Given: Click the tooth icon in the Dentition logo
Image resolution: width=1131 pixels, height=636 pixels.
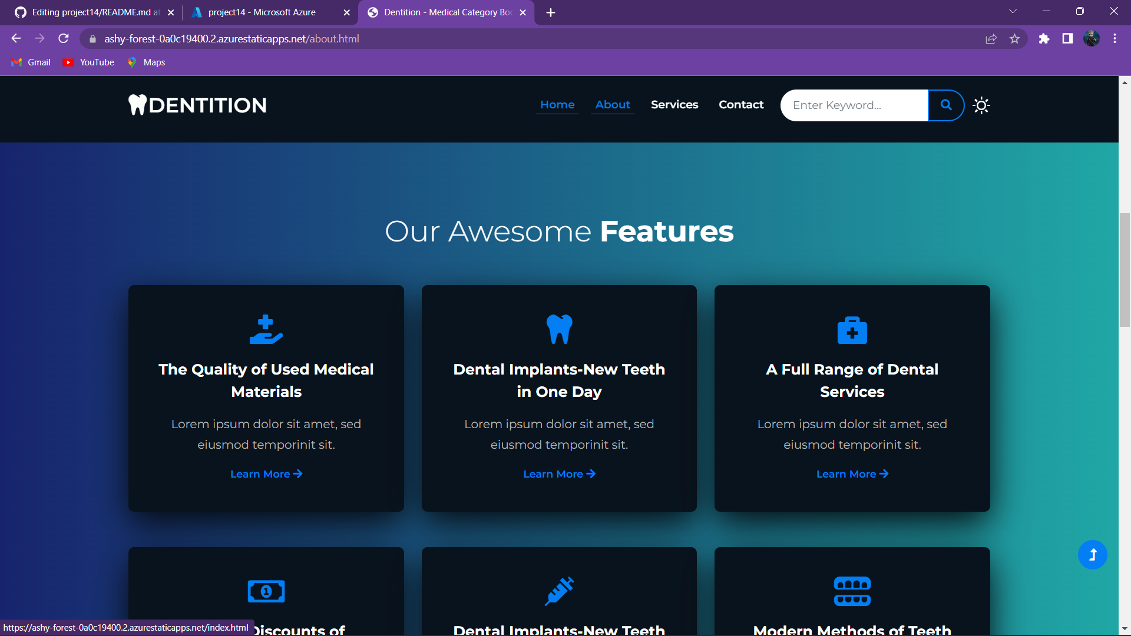Looking at the screenshot, I should (x=137, y=104).
